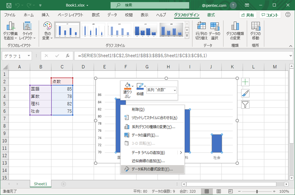Expand the series "点数" dropdown
Viewport: 295px width, 195px height.
coord(174,90)
